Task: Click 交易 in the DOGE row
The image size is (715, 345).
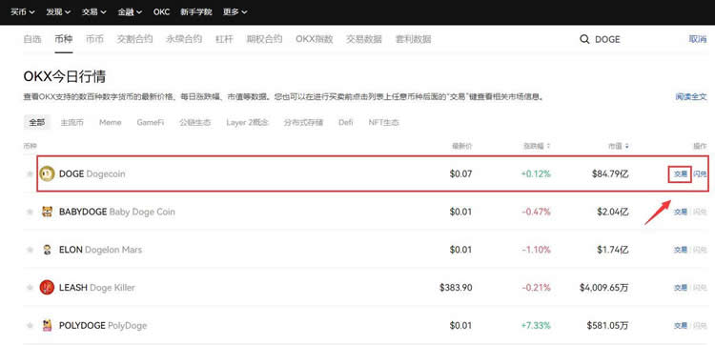Action: 681,174
